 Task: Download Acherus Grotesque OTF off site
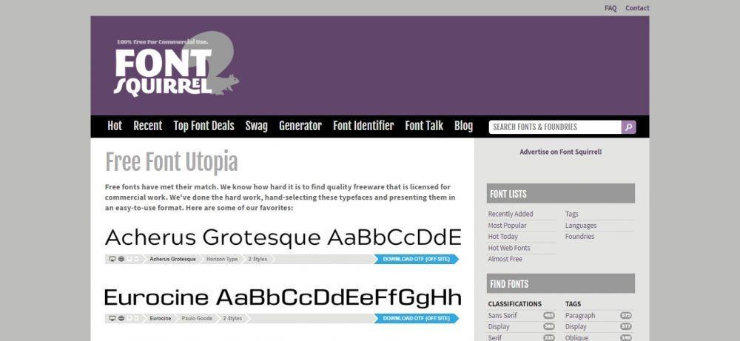(x=416, y=259)
